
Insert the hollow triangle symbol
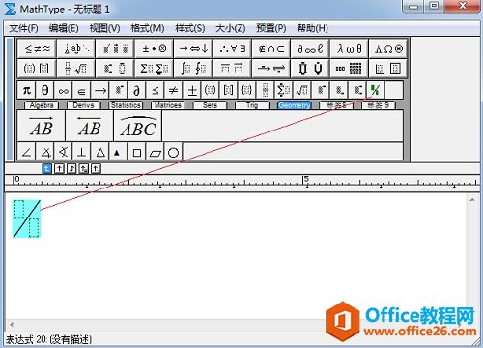point(100,152)
